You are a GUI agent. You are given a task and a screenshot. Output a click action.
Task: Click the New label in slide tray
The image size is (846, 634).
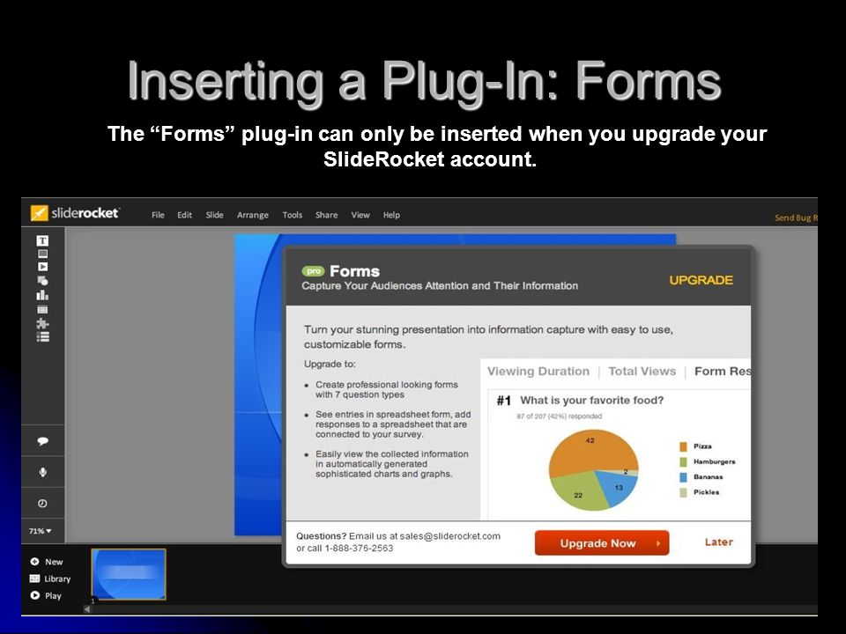click(x=54, y=561)
